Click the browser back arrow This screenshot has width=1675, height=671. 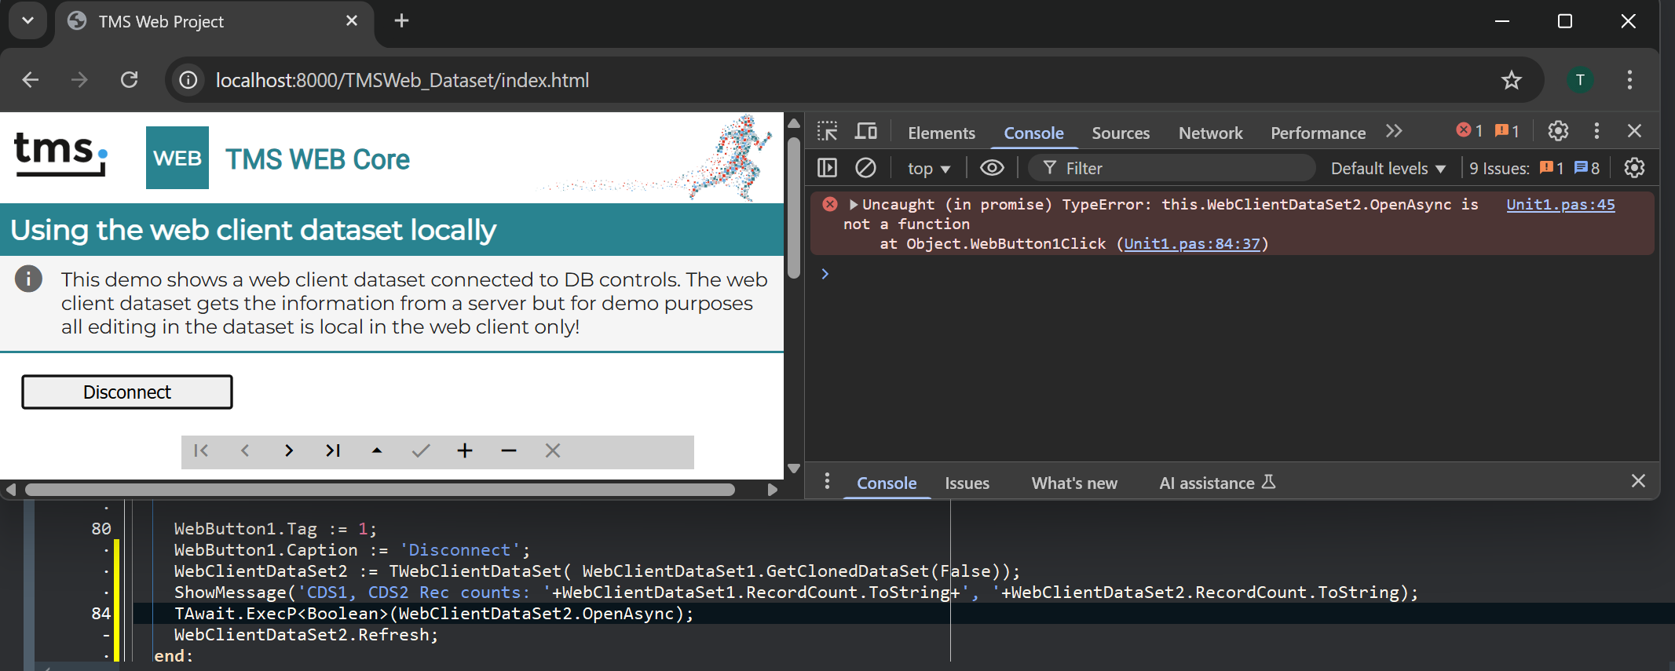tap(31, 80)
